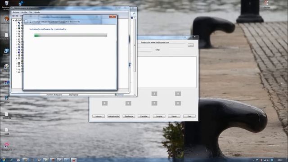288x162 pixels.
Task: Open the Papelera de reciclaje desktop icon
Action: (6, 5)
